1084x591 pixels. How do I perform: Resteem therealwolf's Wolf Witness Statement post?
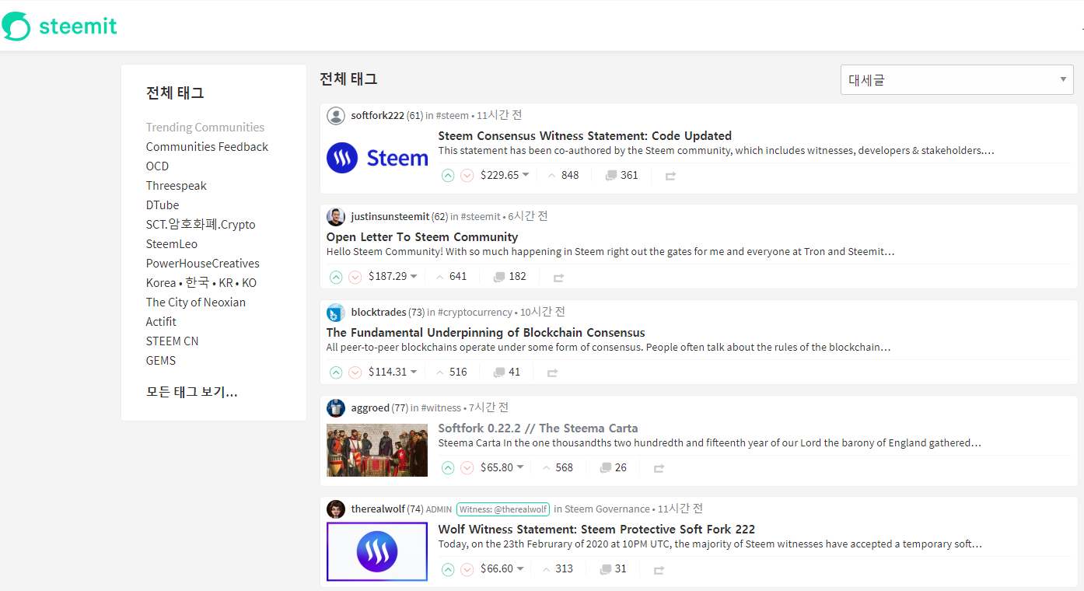(659, 569)
